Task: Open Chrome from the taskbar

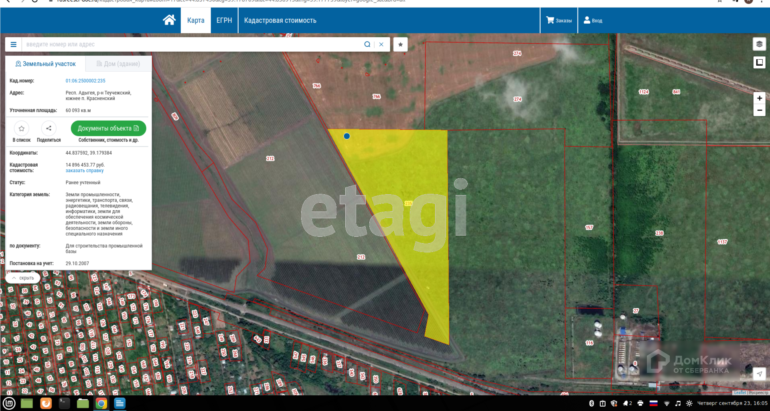Action: 101,403
